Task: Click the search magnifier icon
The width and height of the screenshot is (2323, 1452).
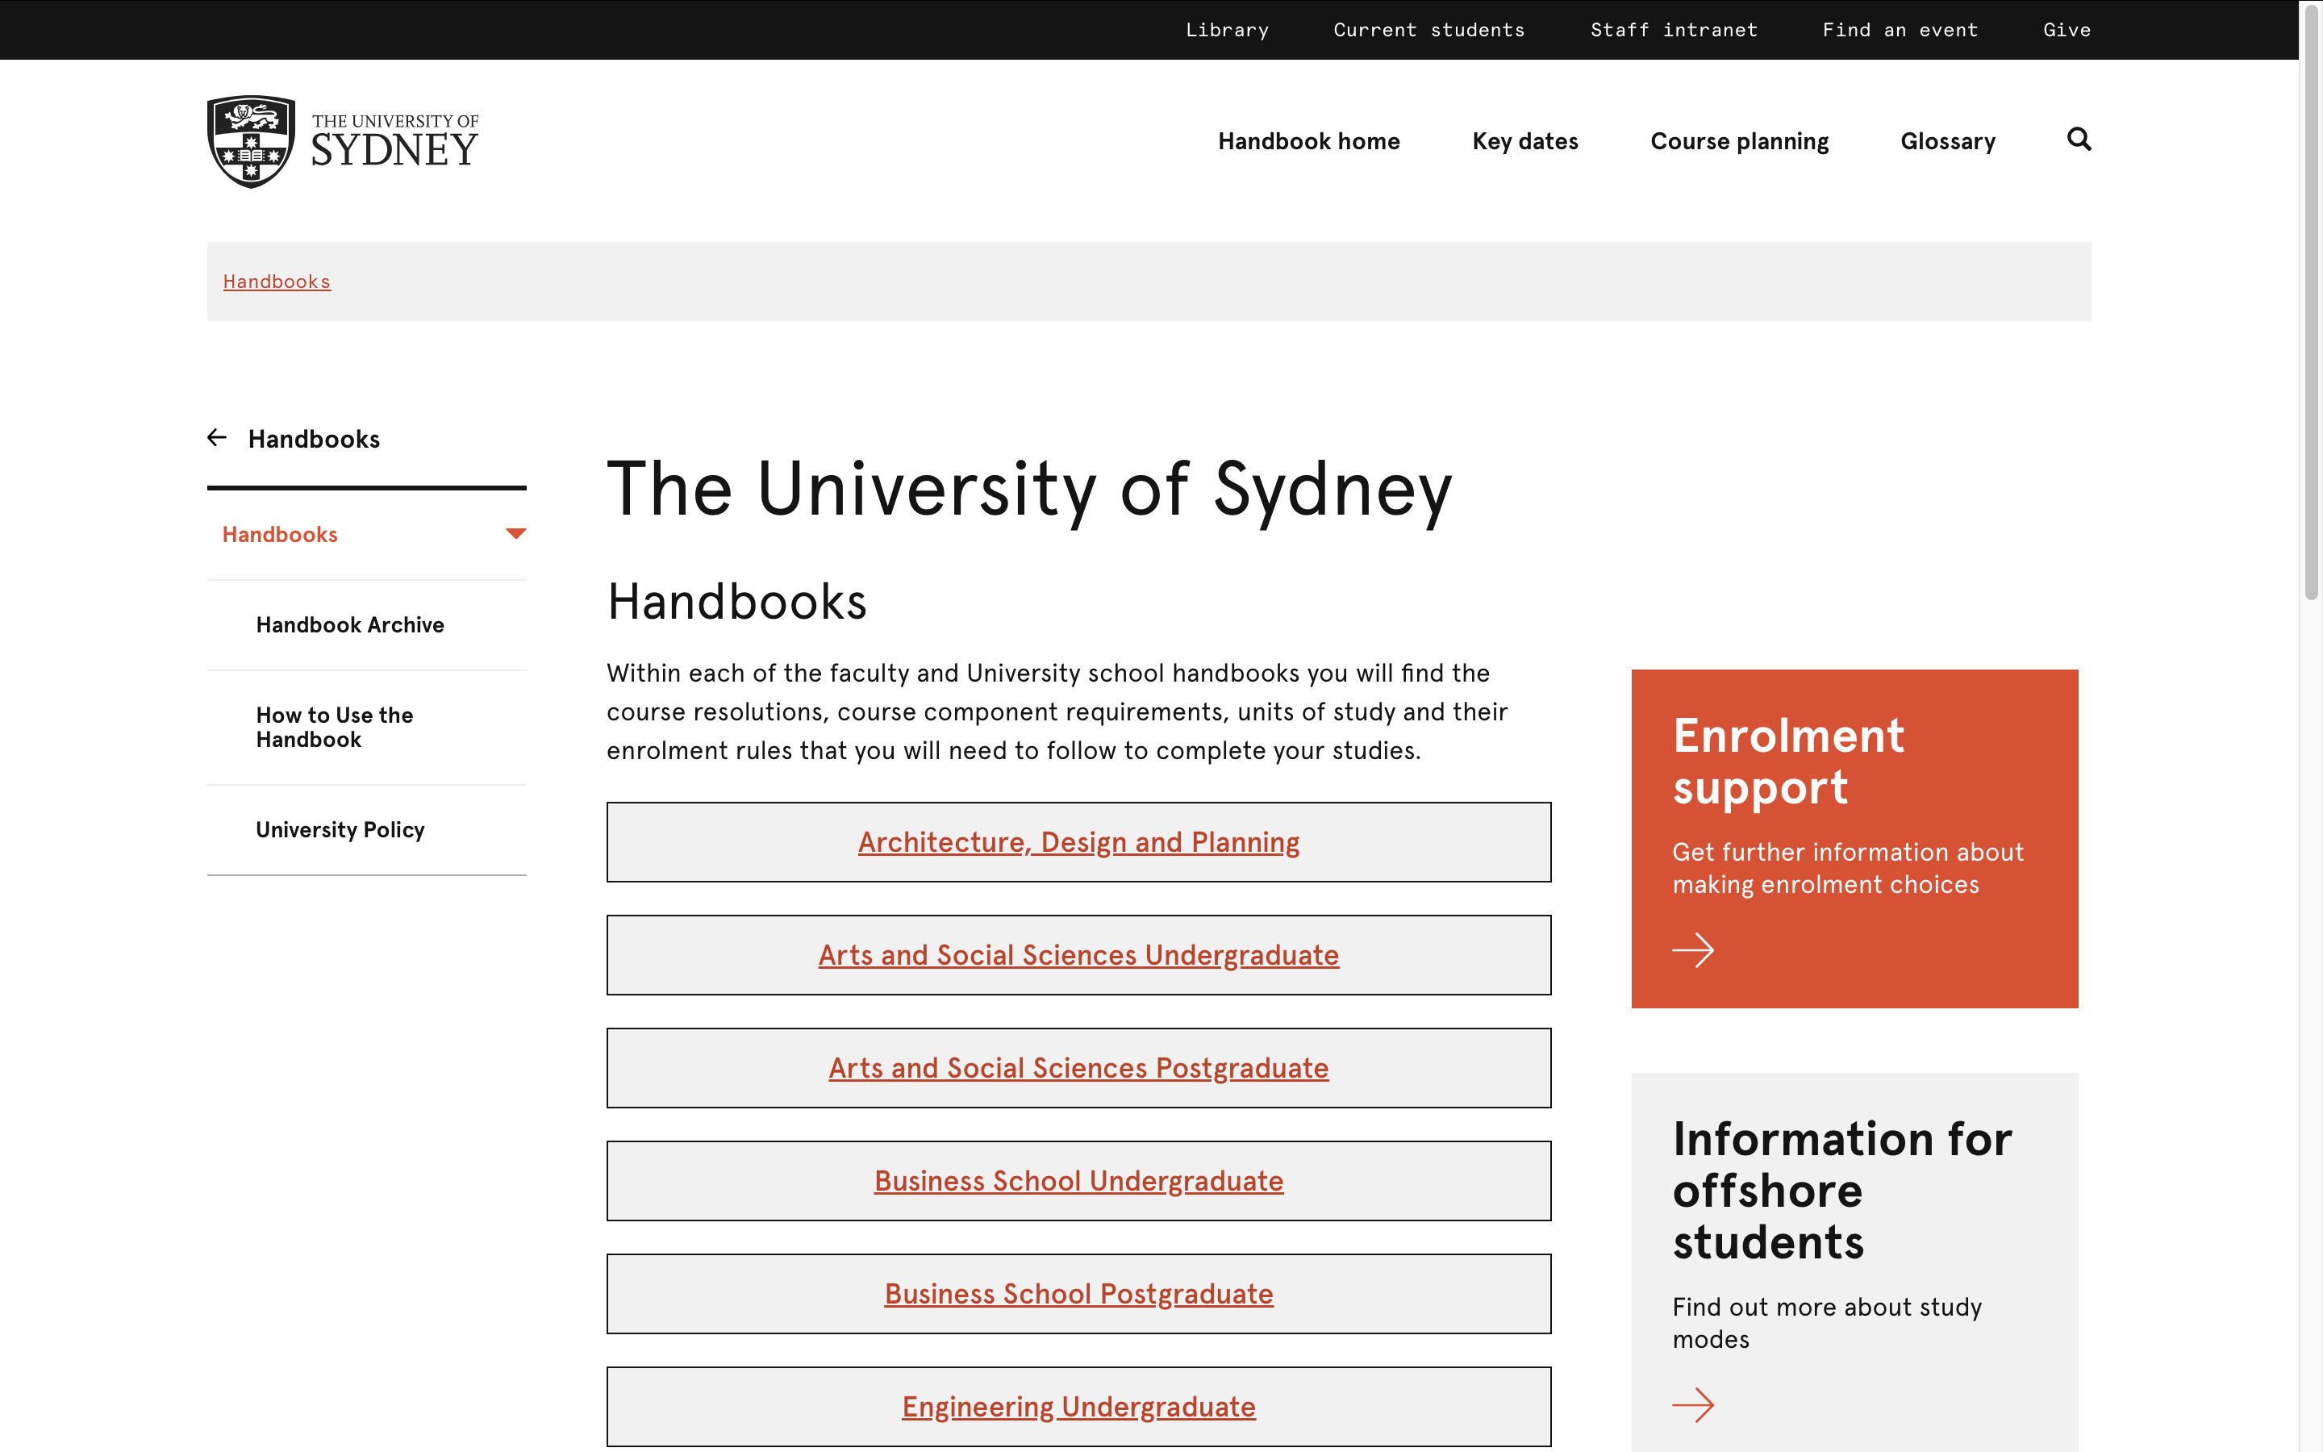Action: pyautogui.click(x=2079, y=140)
